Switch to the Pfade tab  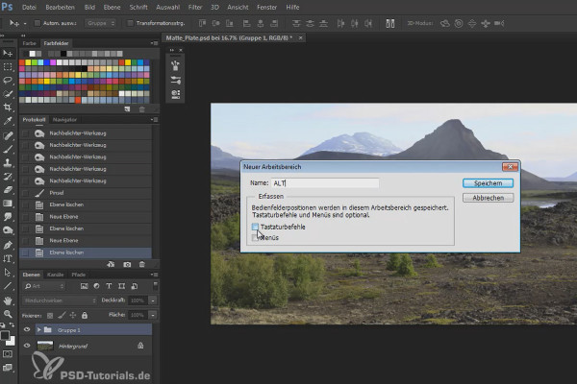click(79, 275)
